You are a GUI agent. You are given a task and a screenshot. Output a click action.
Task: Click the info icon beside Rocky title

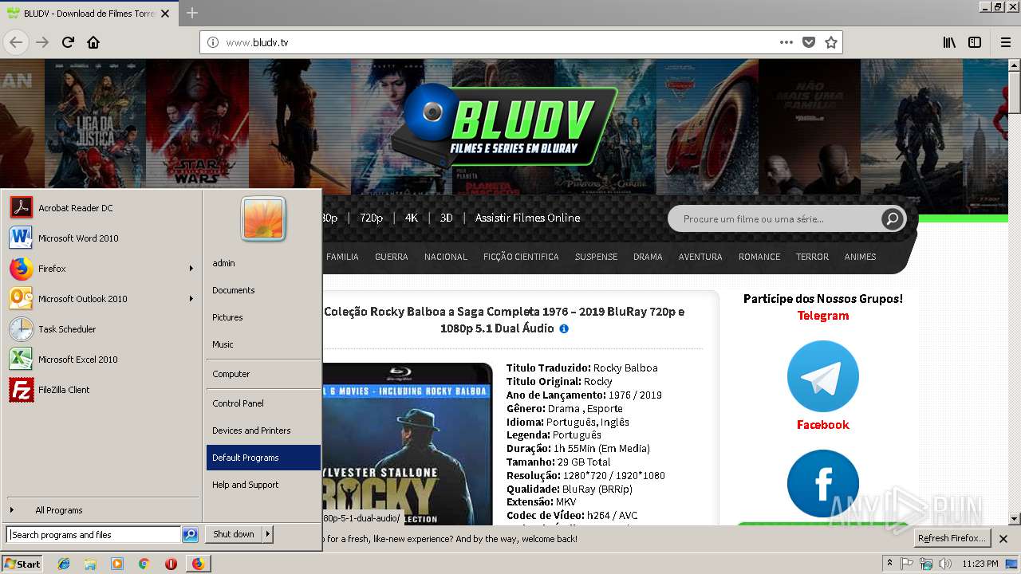pyautogui.click(x=564, y=328)
